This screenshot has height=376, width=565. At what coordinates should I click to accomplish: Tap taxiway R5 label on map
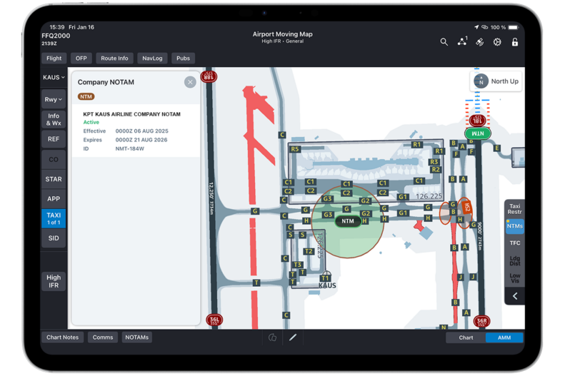pyautogui.click(x=295, y=149)
